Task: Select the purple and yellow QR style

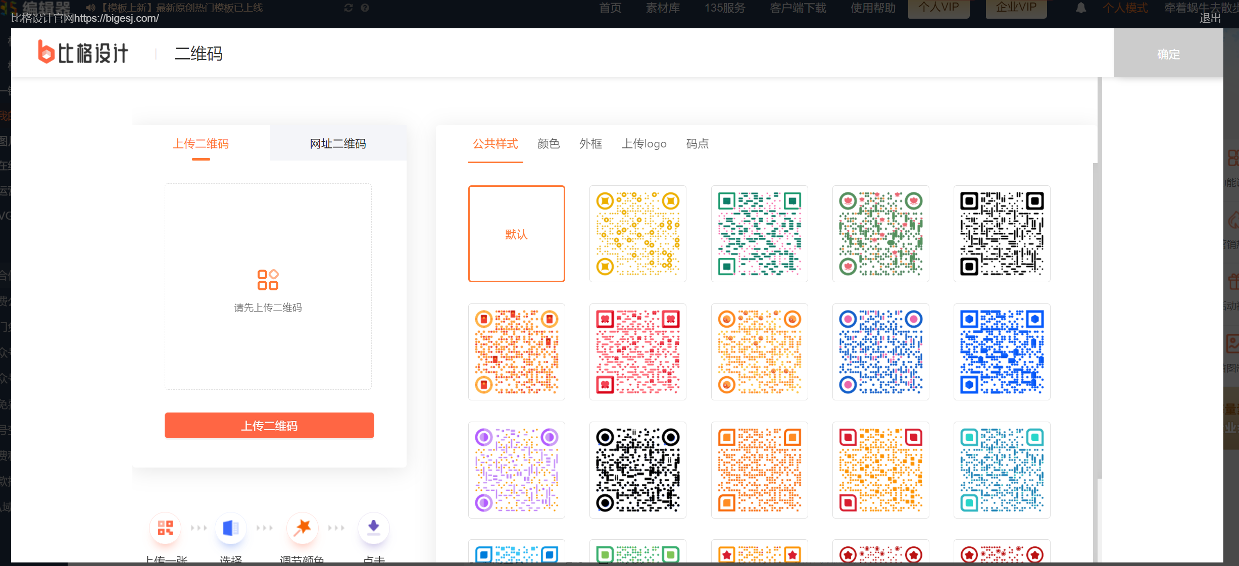Action: tap(517, 470)
